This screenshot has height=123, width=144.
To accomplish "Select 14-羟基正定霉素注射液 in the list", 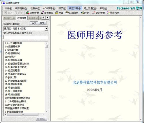I will tap(17, 64).
